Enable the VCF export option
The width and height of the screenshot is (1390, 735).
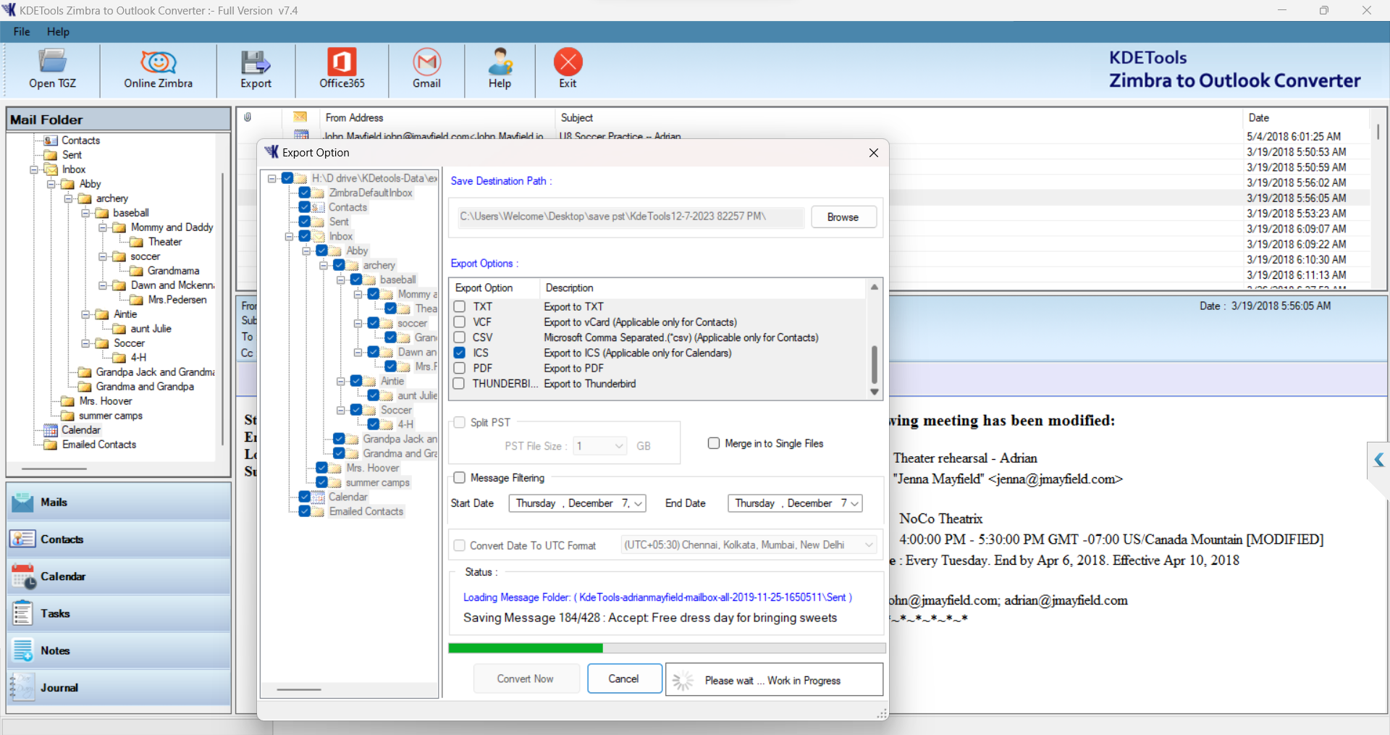point(459,322)
